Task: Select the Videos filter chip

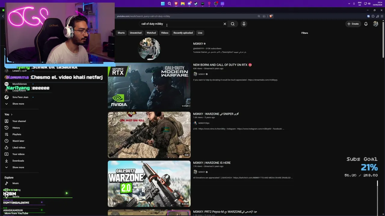Action: 165,33
